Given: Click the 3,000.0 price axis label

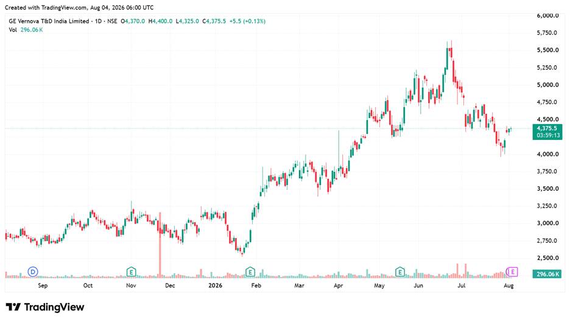Looking at the screenshot, I should click(547, 223).
